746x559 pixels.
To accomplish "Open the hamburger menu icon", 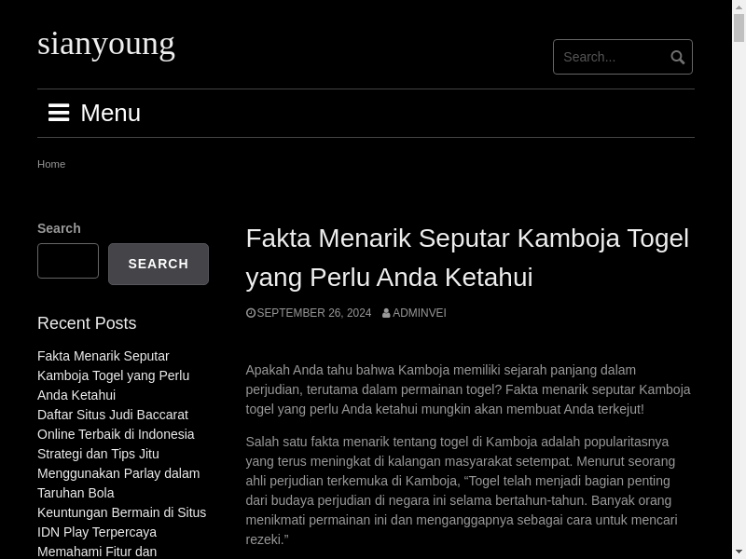I will pos(59,113).
